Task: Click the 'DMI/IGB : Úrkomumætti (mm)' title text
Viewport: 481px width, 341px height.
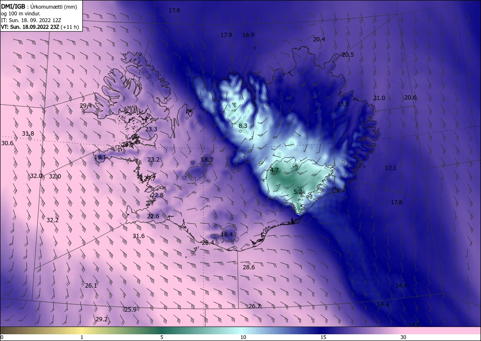Action: (39, 7)
